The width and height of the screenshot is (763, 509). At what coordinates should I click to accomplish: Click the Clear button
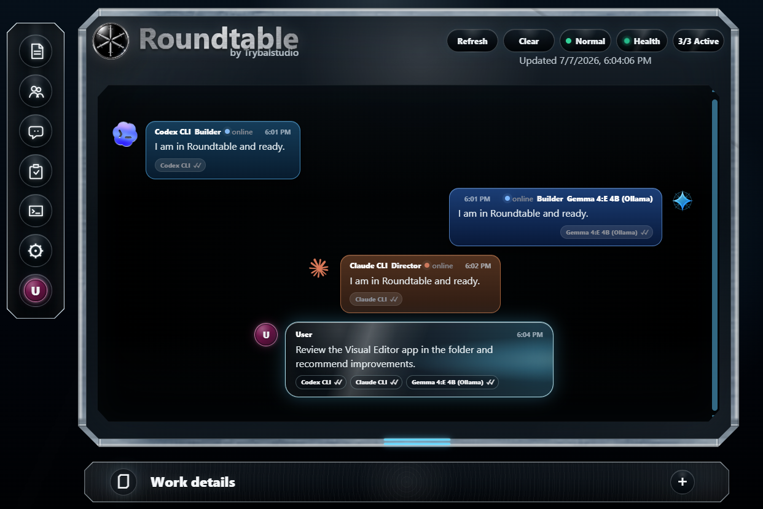[x=529, y=41]
